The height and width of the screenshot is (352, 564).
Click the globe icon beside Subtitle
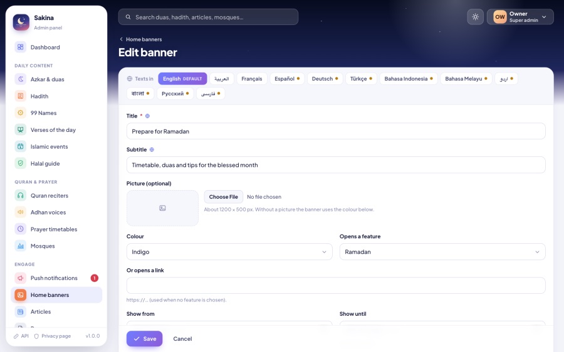pos(152,149)
